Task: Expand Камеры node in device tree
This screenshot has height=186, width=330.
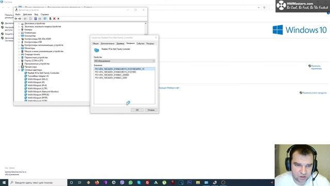Action: pos(19,30)
